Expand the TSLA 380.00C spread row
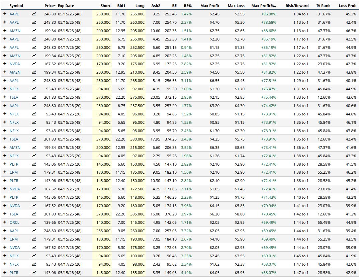The image size is (359, 277). (5, 139)
